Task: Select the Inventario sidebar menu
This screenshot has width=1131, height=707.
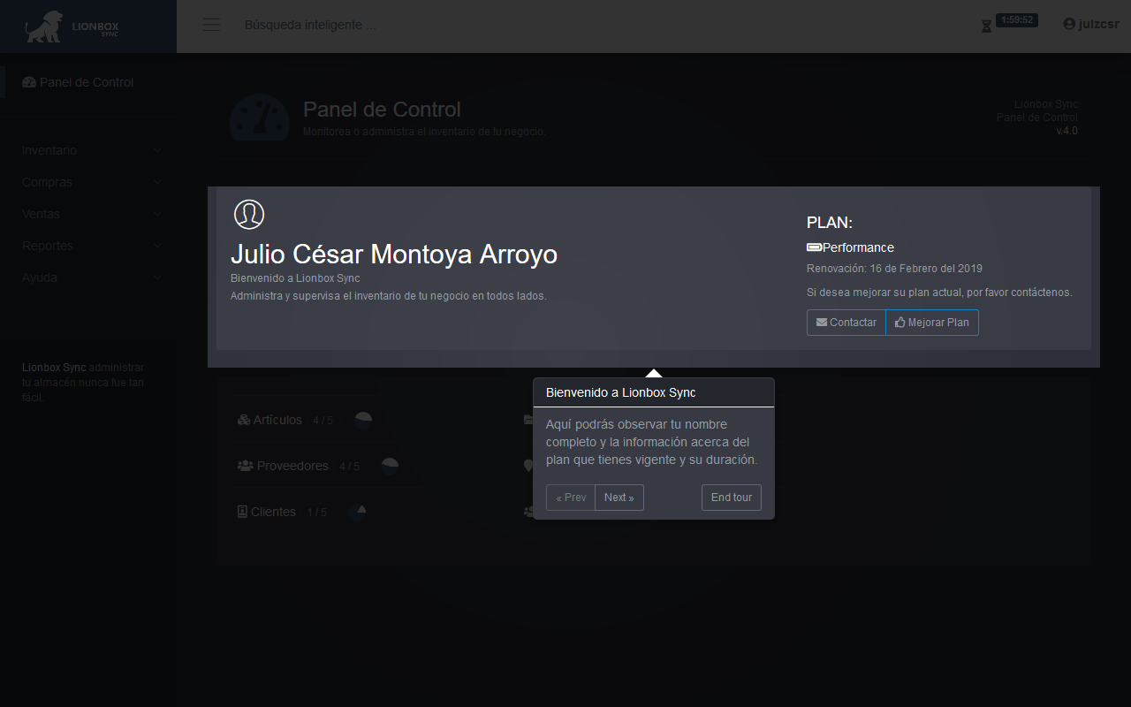Action: (88, 150)
